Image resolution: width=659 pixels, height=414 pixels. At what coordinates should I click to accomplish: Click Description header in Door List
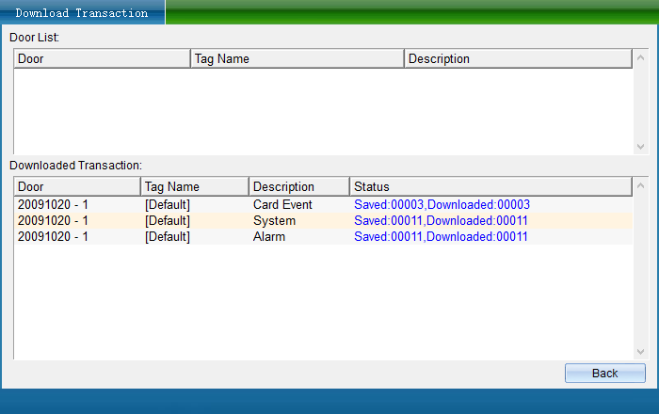pos(517,58)
